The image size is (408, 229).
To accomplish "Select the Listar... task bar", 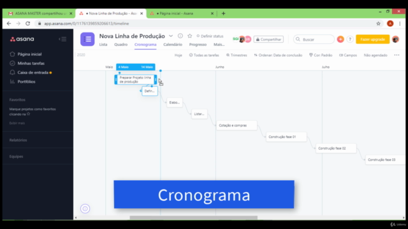I will click(x=199, y=114).
